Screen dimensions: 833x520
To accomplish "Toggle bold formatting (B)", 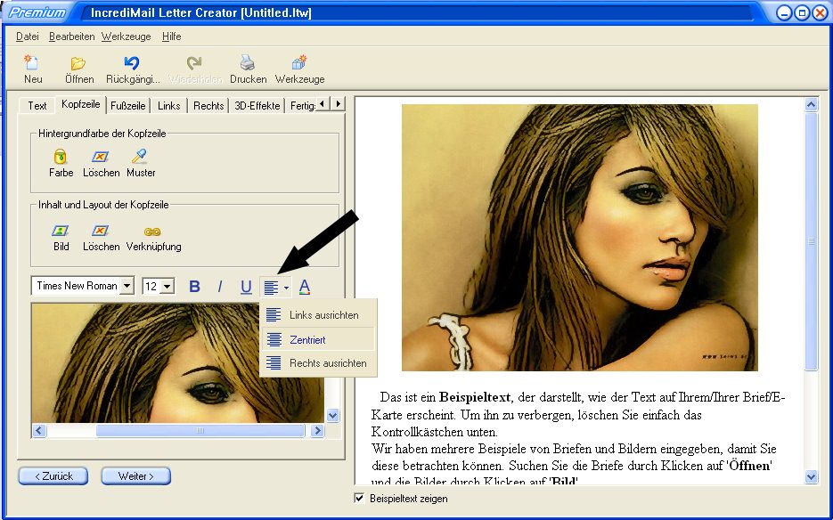I will (x=194, y=287).
